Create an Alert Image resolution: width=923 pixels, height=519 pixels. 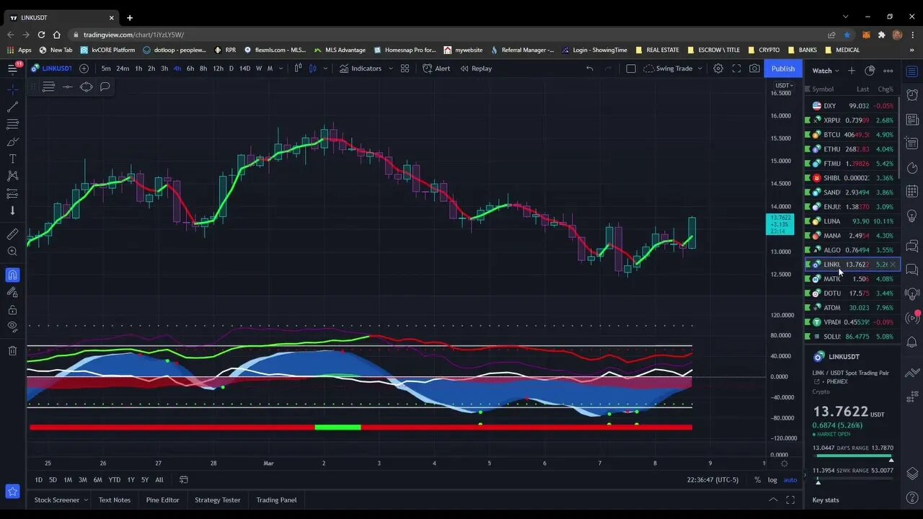point(436,68)
